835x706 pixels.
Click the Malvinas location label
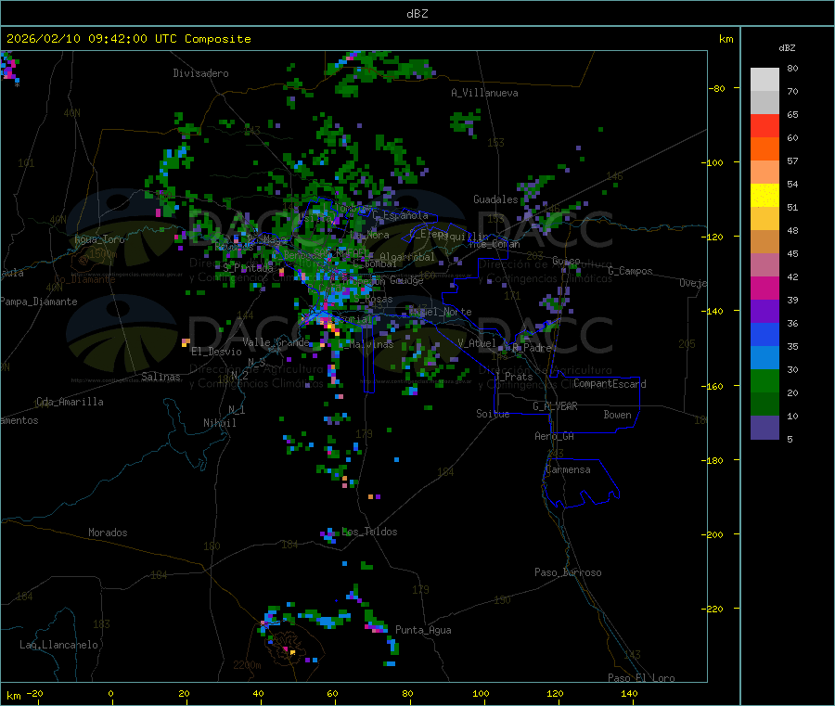372,344
